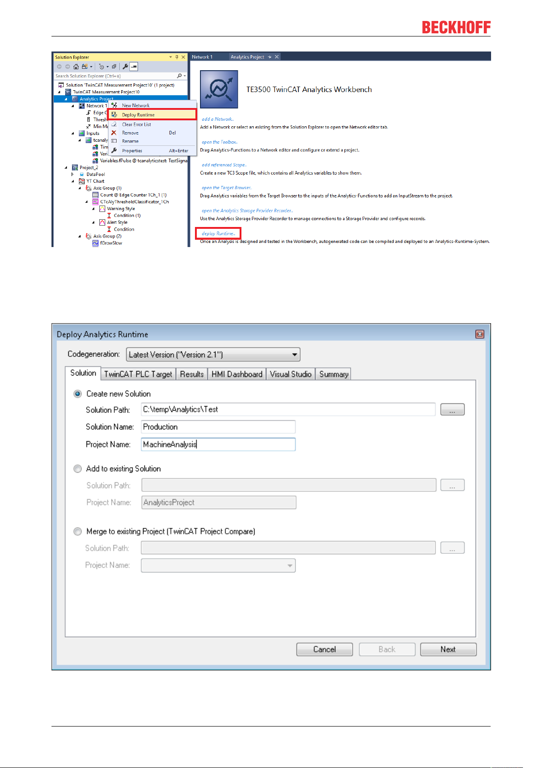Click the Solution Path field C:\temp\Analytics\Test
Viewport: 543px width, 768px height.
coord(288,410)
